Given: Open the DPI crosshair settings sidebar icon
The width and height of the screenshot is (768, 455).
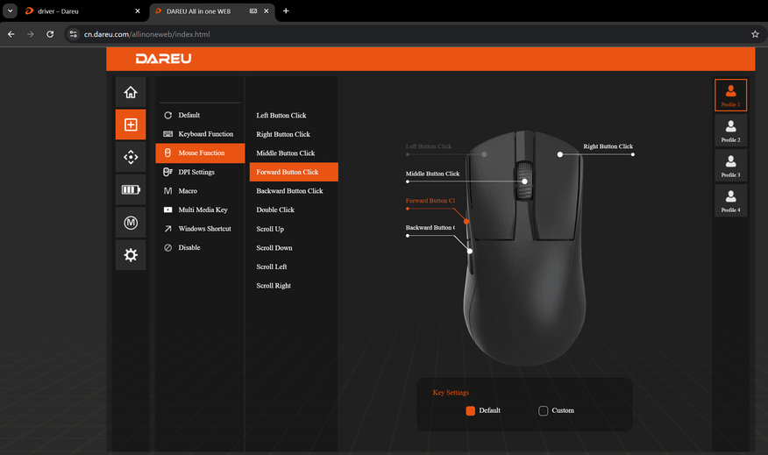Looking at the screenshot, I should pyautogui.click(x=131, y=157).
